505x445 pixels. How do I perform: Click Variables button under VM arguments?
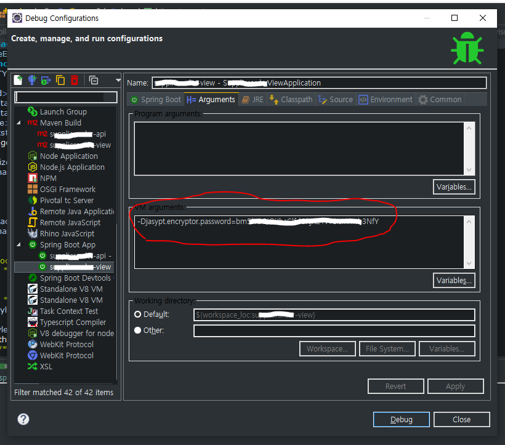click(x=454, y=281)
